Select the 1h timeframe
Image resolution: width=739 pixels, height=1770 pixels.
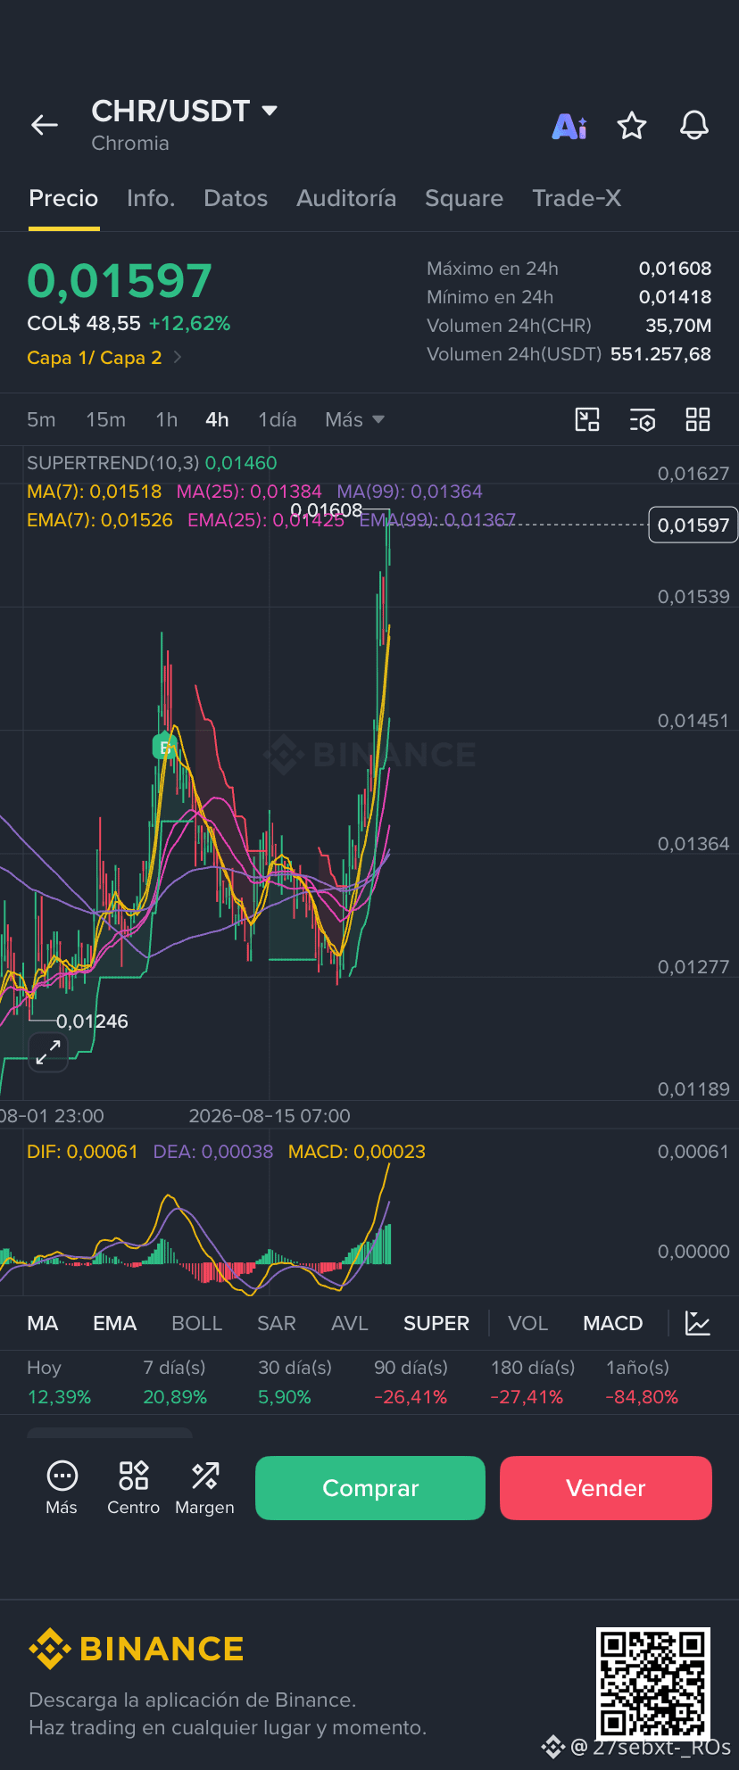point(167,419)
